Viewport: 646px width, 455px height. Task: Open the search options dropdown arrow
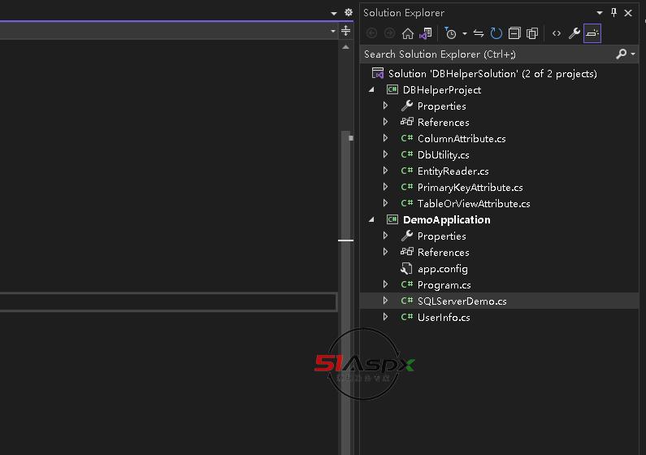[x=633, y=54]
